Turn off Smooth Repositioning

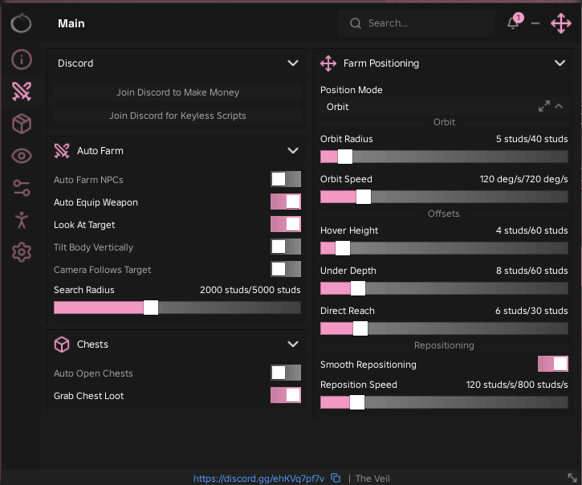point(552,364)
